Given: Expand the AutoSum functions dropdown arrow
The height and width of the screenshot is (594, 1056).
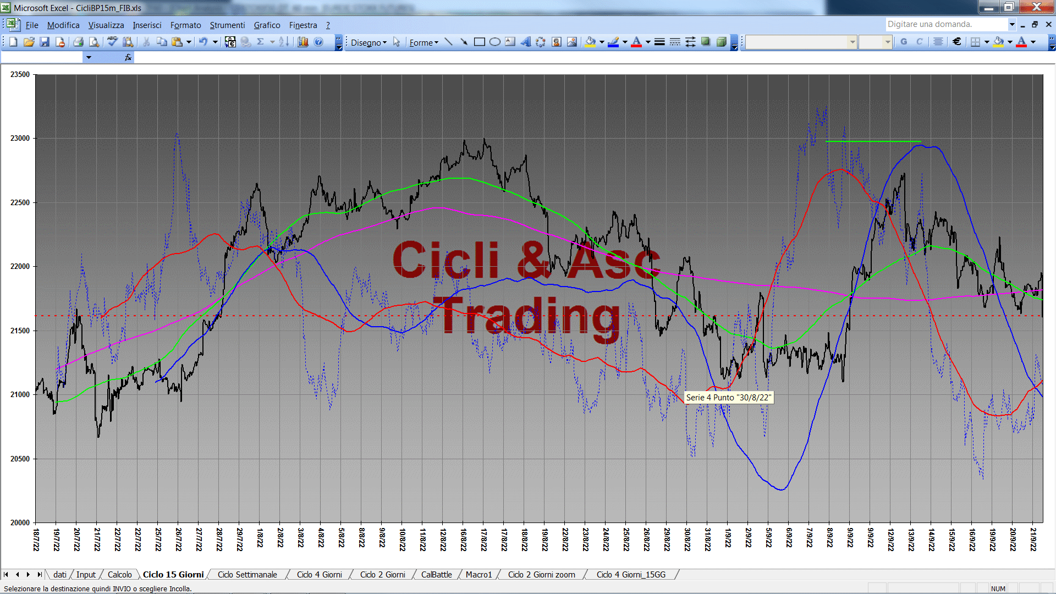Looking at the screenshot, I should pos(272,42).
